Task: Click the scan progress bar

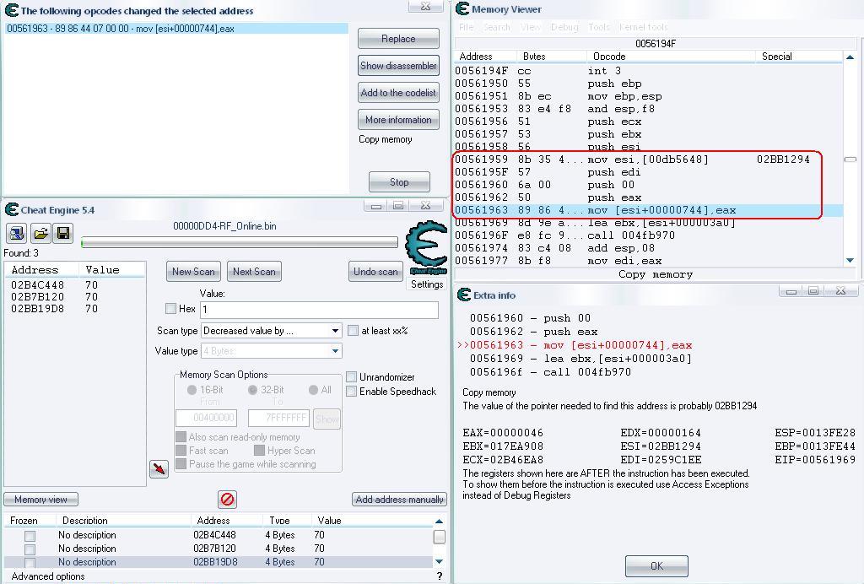Action: pos(239,242)
